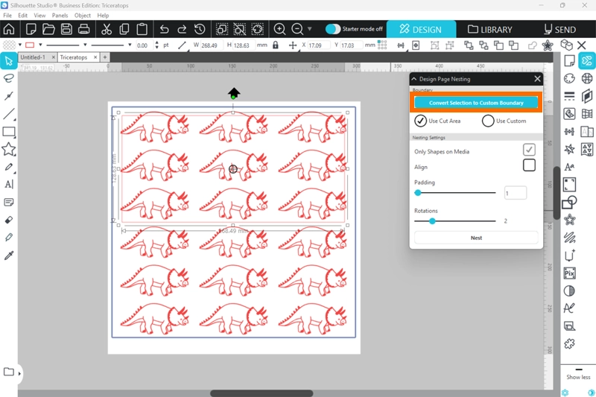Image resolution: width=596 pixels, height=397 pixels.
Task: Switch to the LIBRARY tab
Action: tap(489, 29)
